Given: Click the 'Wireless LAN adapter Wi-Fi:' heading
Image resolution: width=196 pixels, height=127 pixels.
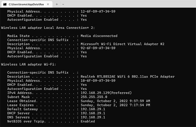Looking at the screenshot, I should point(29,64).
